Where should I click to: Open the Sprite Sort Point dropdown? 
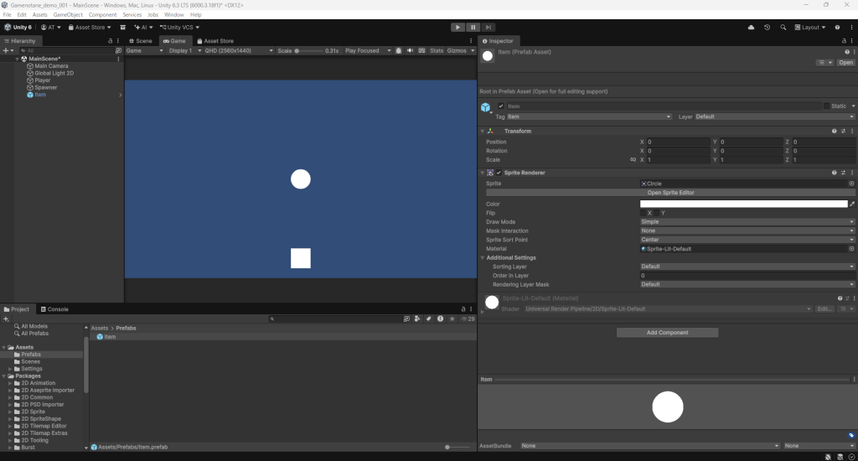pos(747,240)
